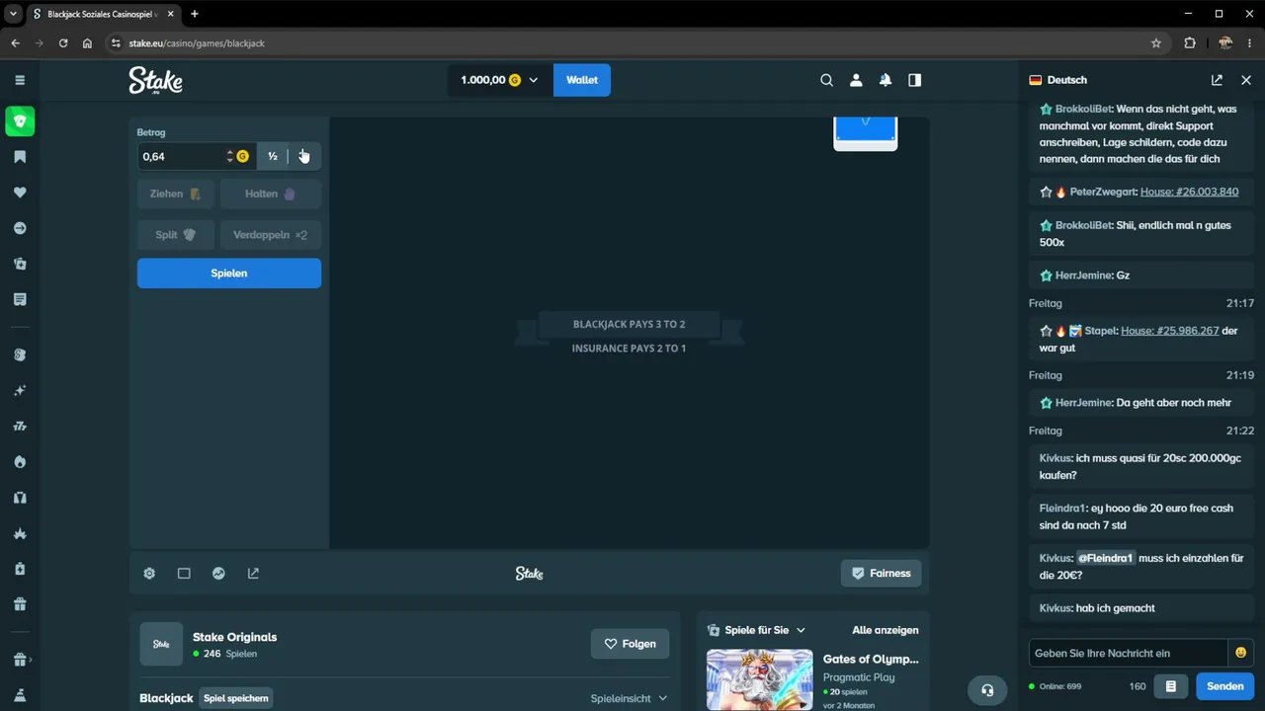
Task: Open the Wallet
Action: pyautogui.click(x=582, y=80)
